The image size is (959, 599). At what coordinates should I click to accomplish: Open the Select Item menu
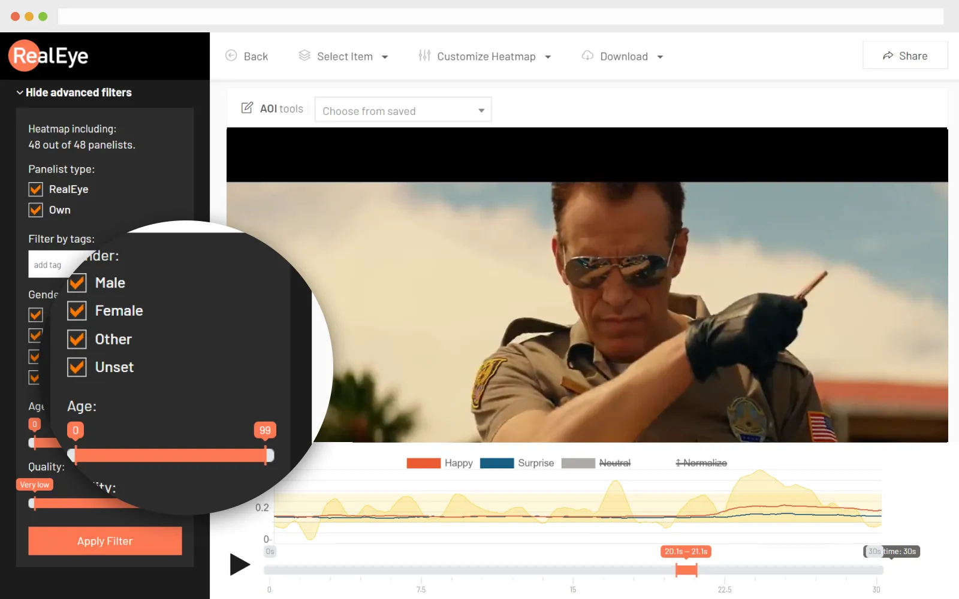pos(345,56)
